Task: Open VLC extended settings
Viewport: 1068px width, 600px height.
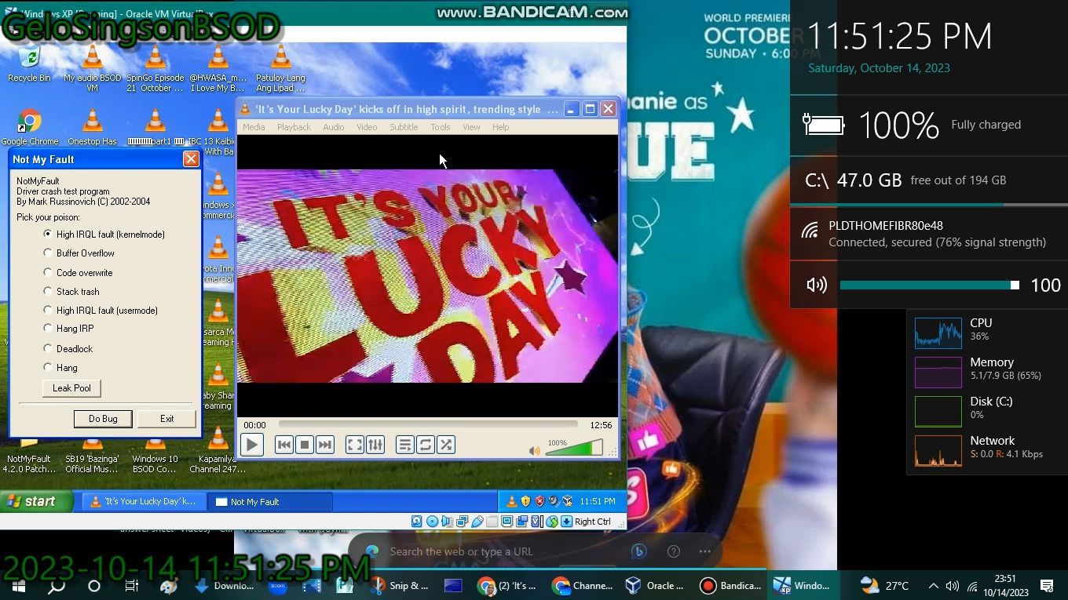Action: click(x=375, y=445)
